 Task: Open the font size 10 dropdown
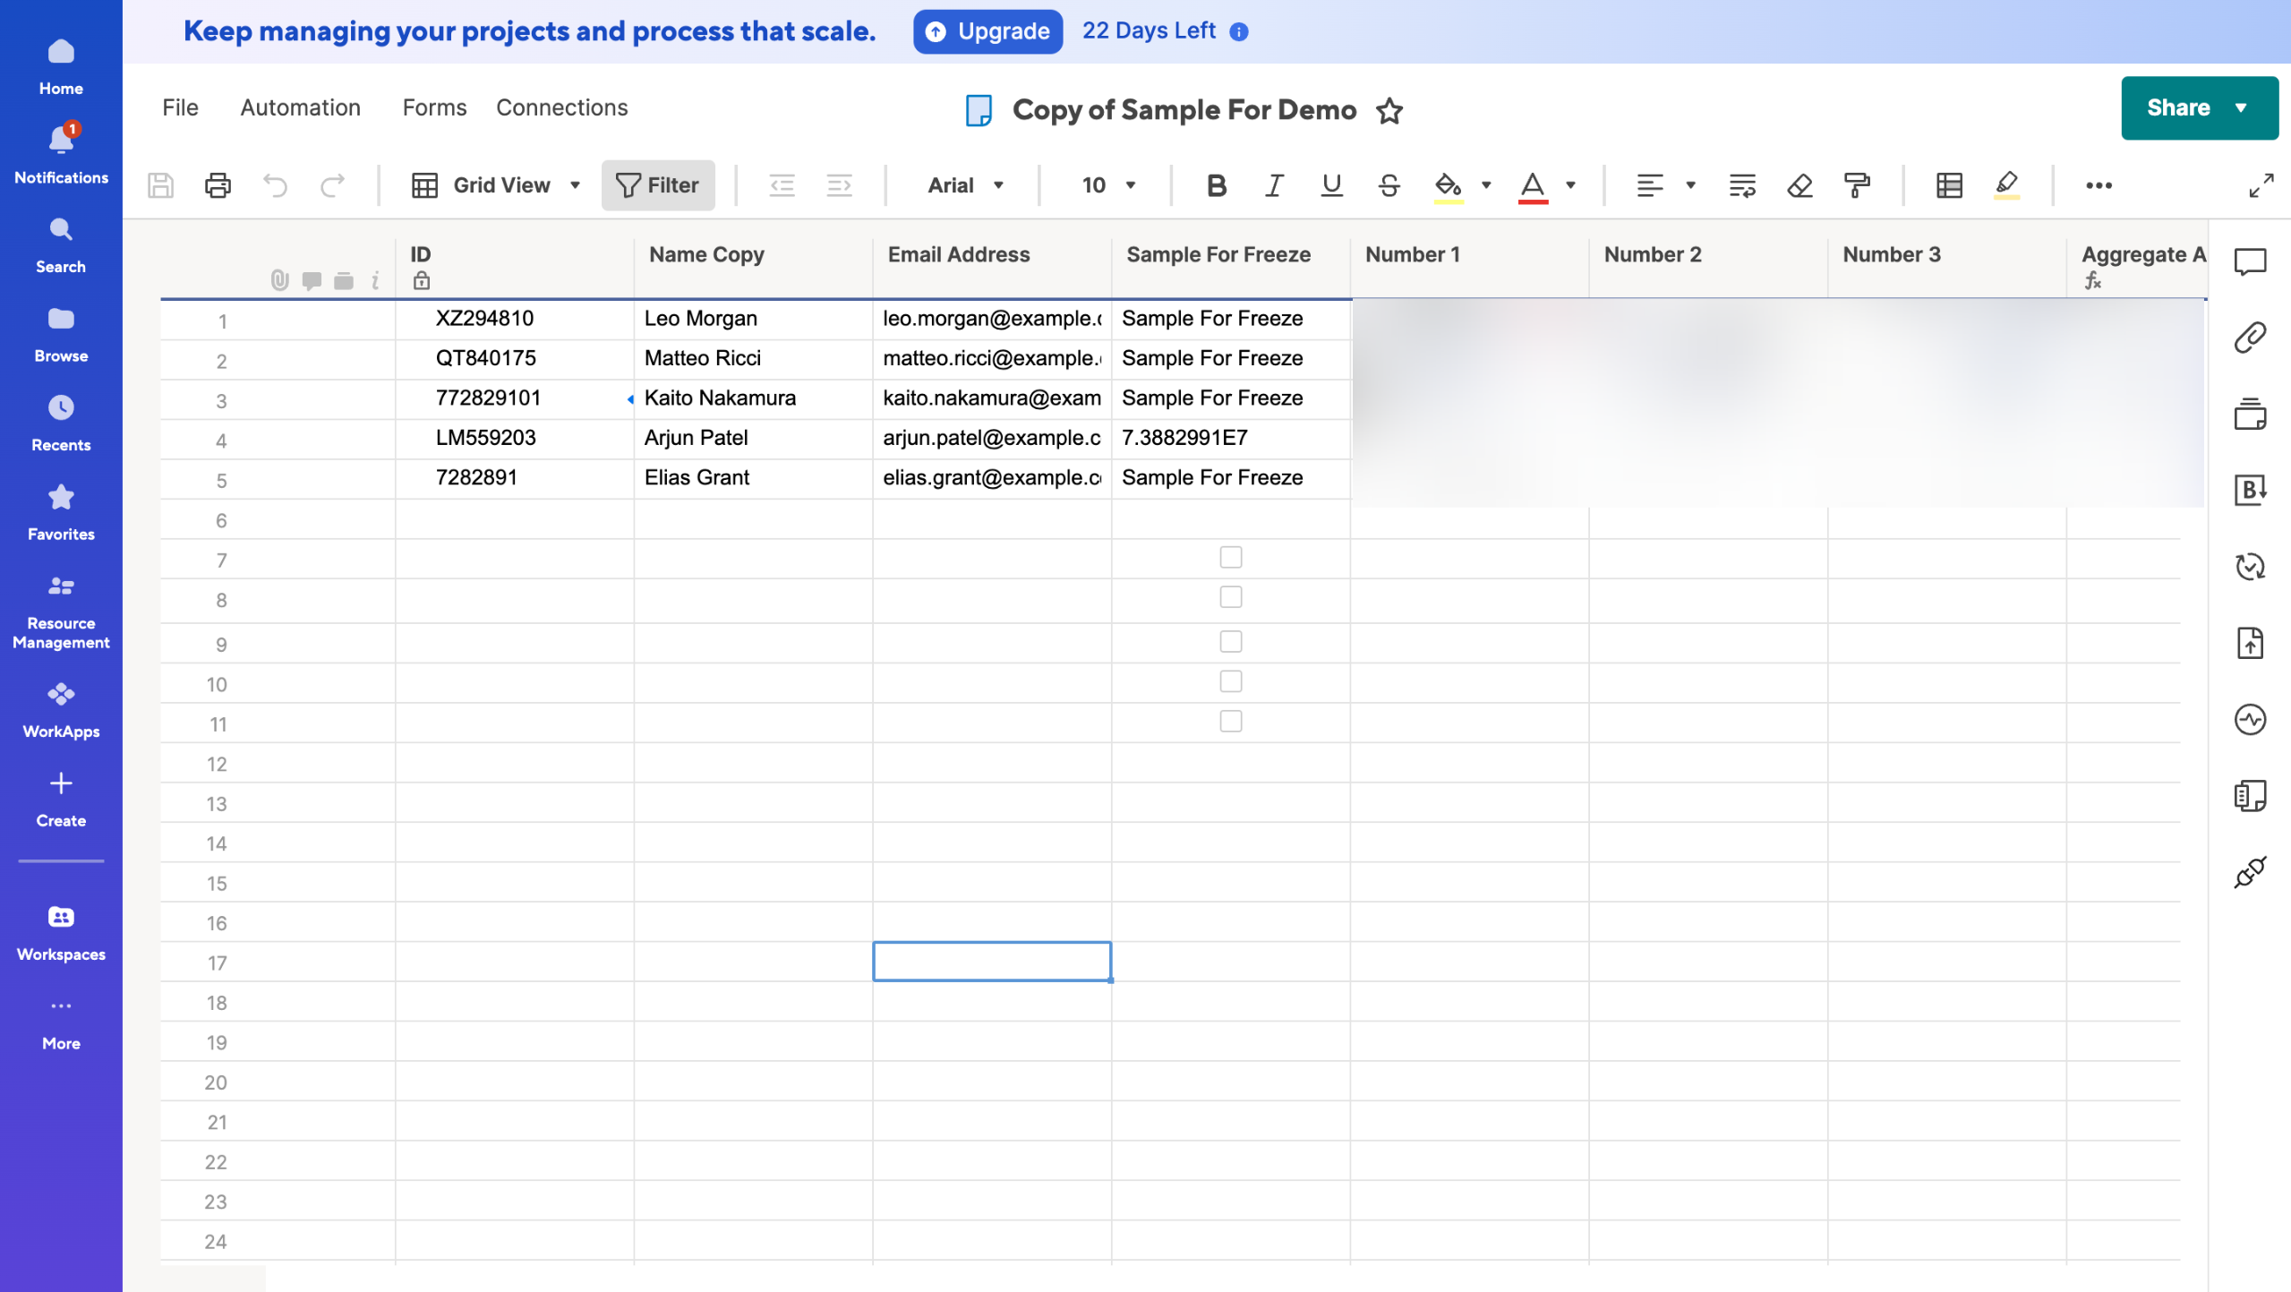tap(1107, 185)
